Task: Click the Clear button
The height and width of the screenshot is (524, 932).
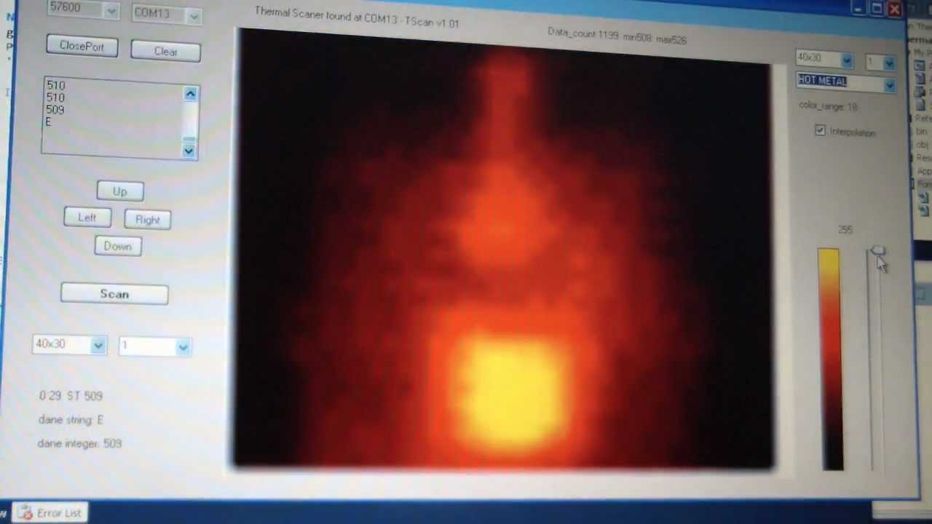Action: coord(165,51)
